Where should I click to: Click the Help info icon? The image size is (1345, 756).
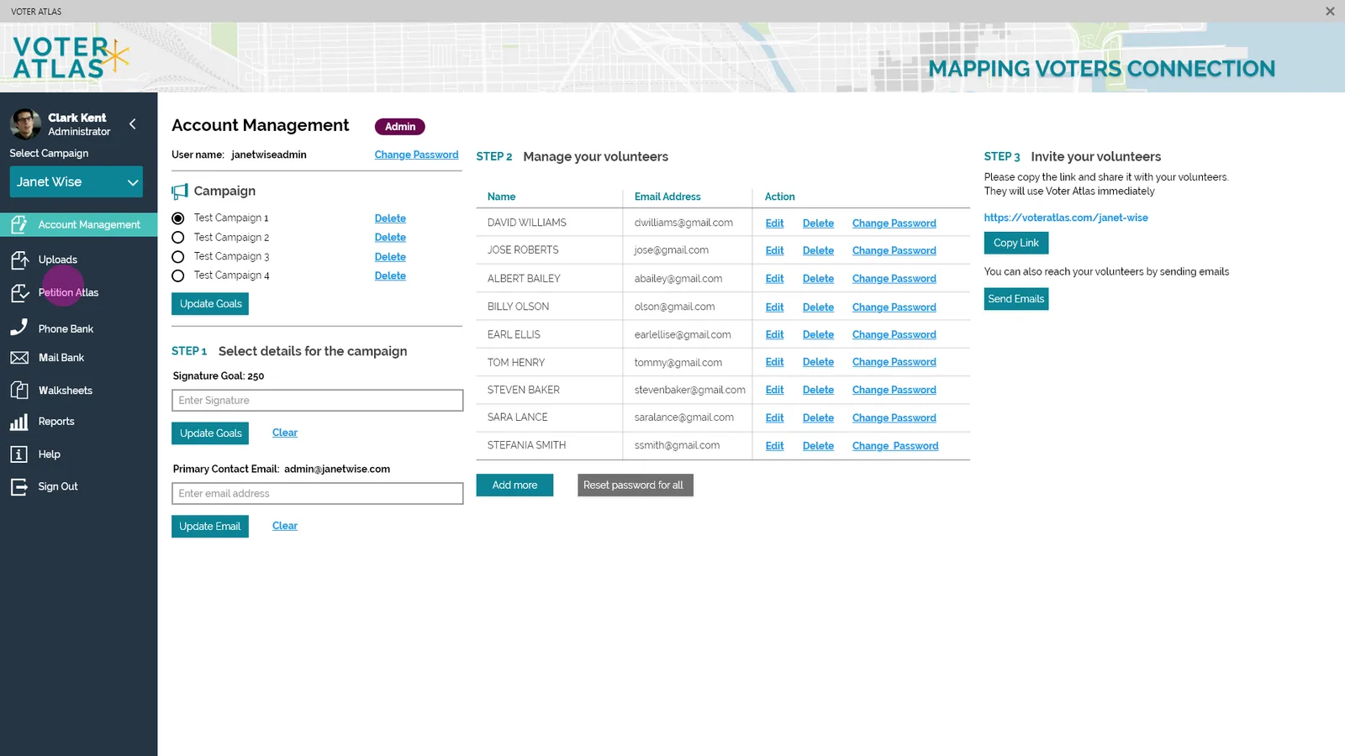click(18, 454)
